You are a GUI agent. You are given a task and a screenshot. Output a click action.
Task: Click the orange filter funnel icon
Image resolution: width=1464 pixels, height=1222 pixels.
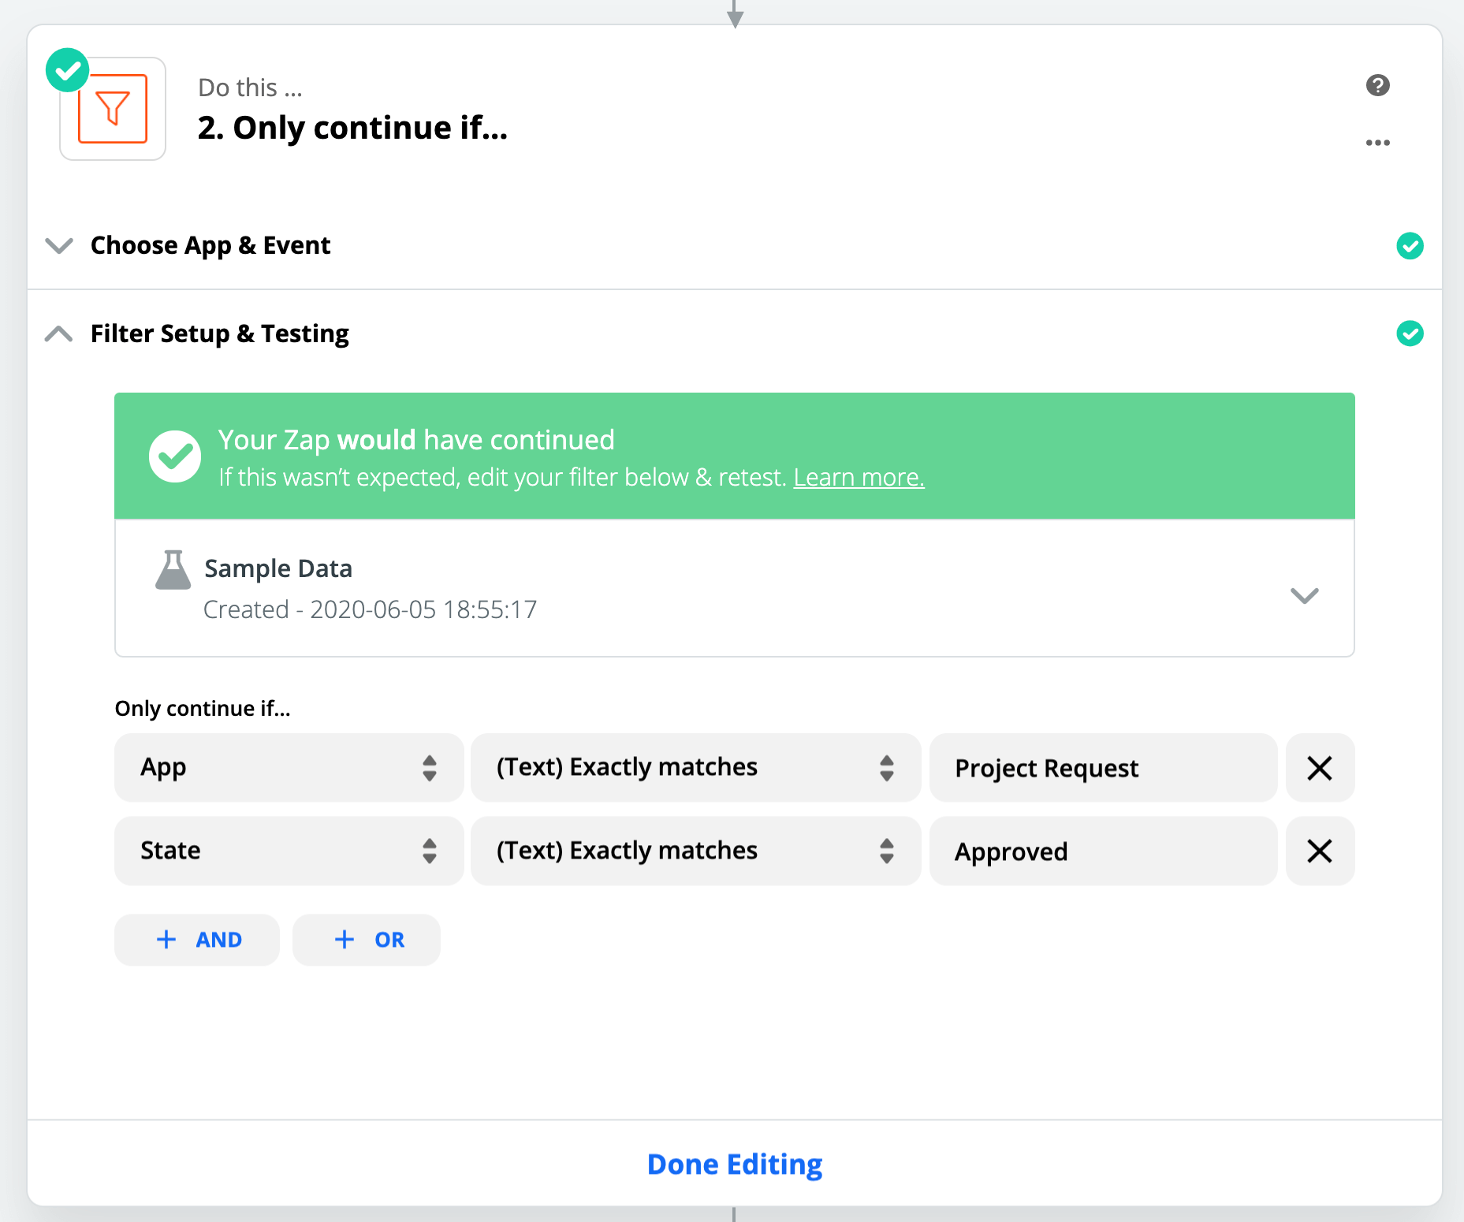click(113, 109)
